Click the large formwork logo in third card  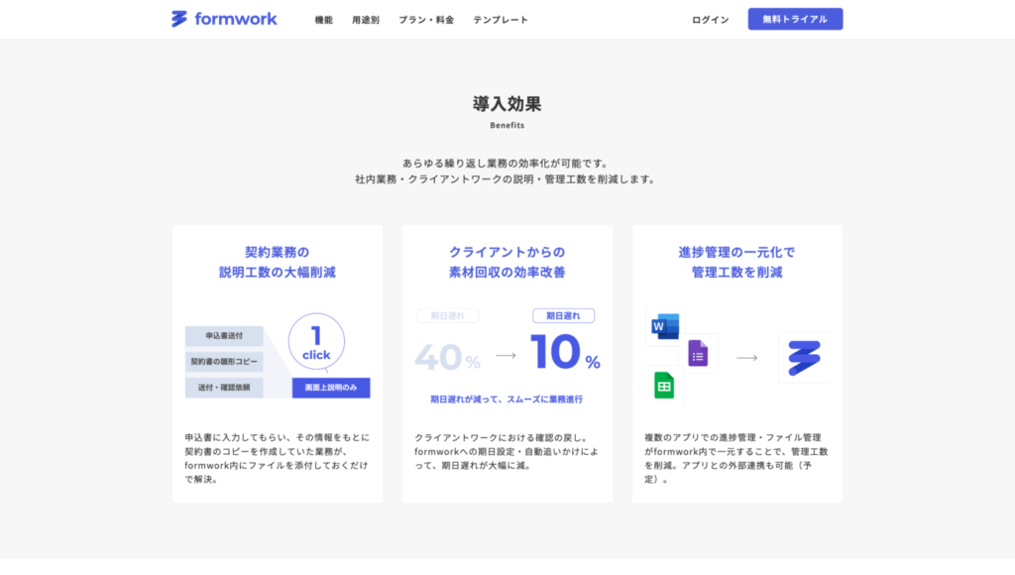click(x=804, y=357)
